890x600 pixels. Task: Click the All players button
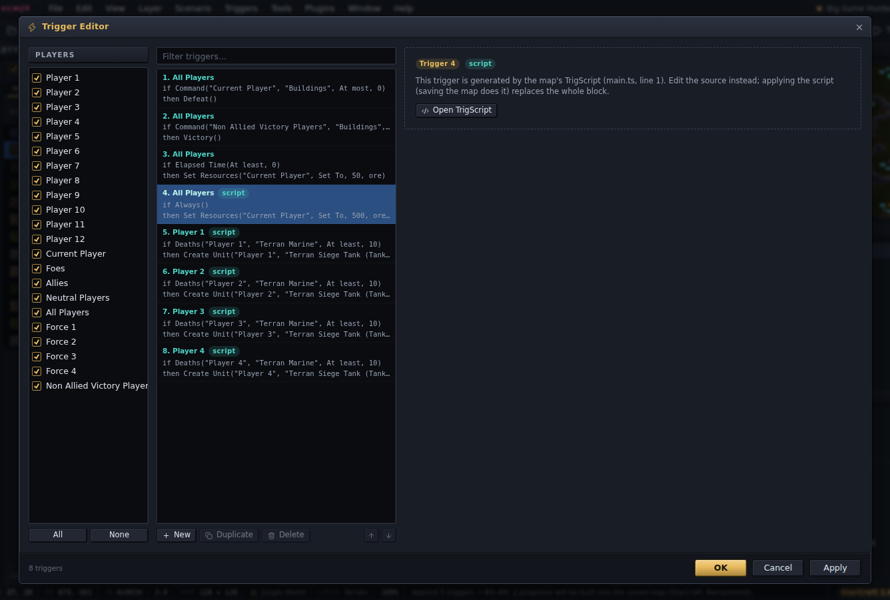[58, 535]
